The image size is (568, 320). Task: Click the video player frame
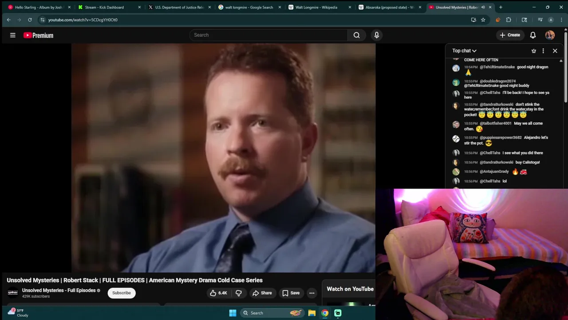click(223, 158)
